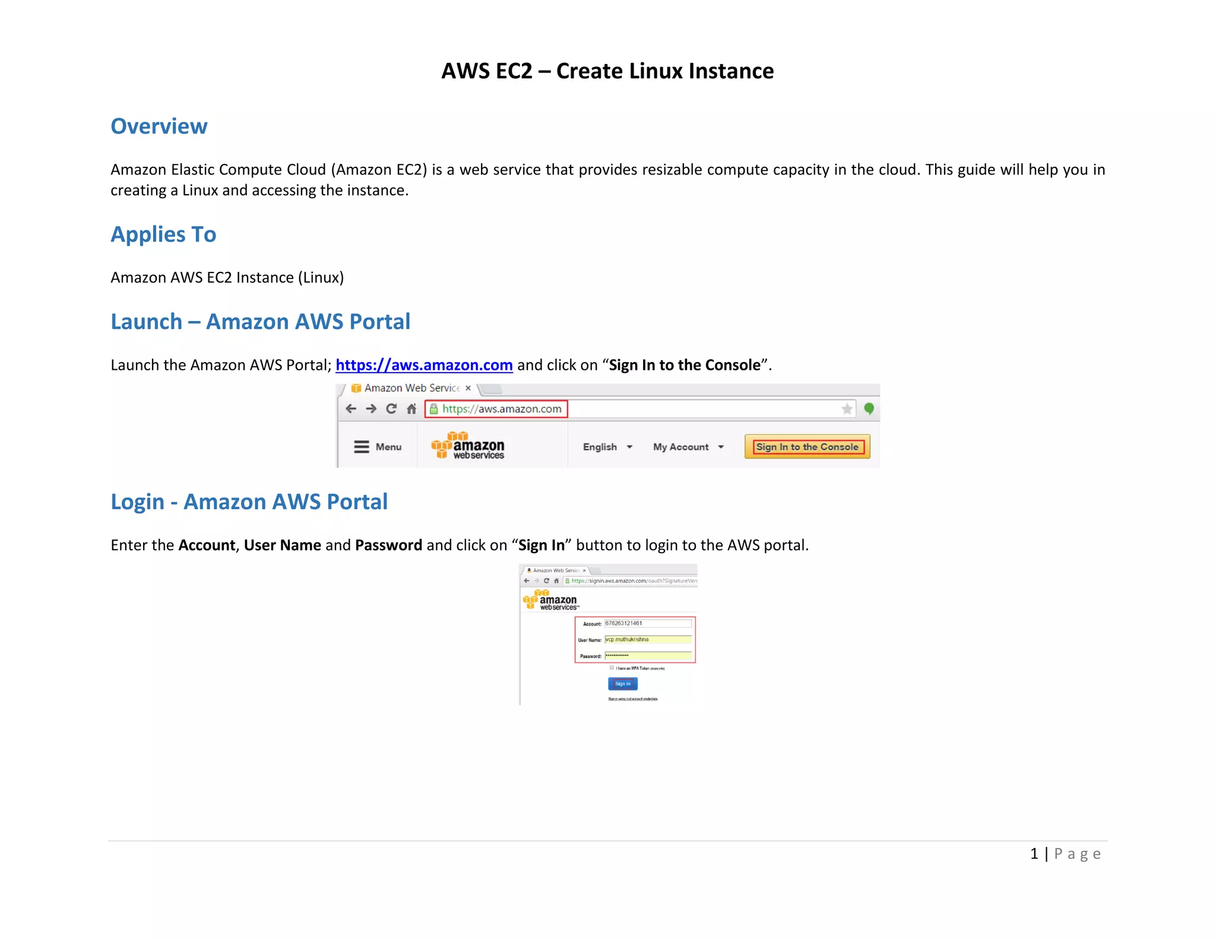Close the Amazon Web Services tab in upper screenshot
The width and height of the screenshot is (1216, 939).
(468, 388)
